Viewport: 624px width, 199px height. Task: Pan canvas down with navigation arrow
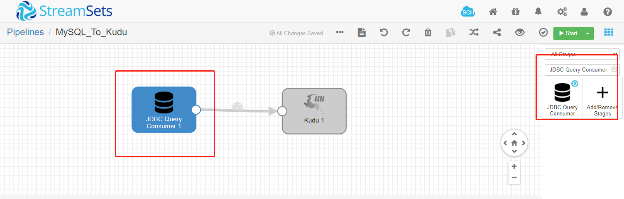coord(514,152)
